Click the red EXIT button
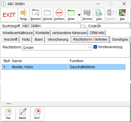 pyautogui.click(x=9, y=15)
